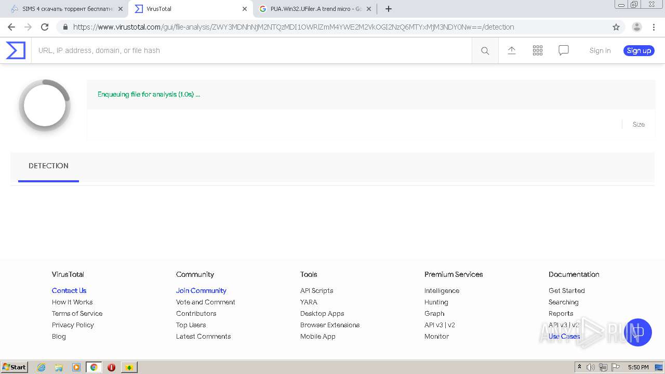Image resolution: width=665 pixels, height=374 pixels.
Task: Open the Chrome profile avatar
Action: click(637, 27)
